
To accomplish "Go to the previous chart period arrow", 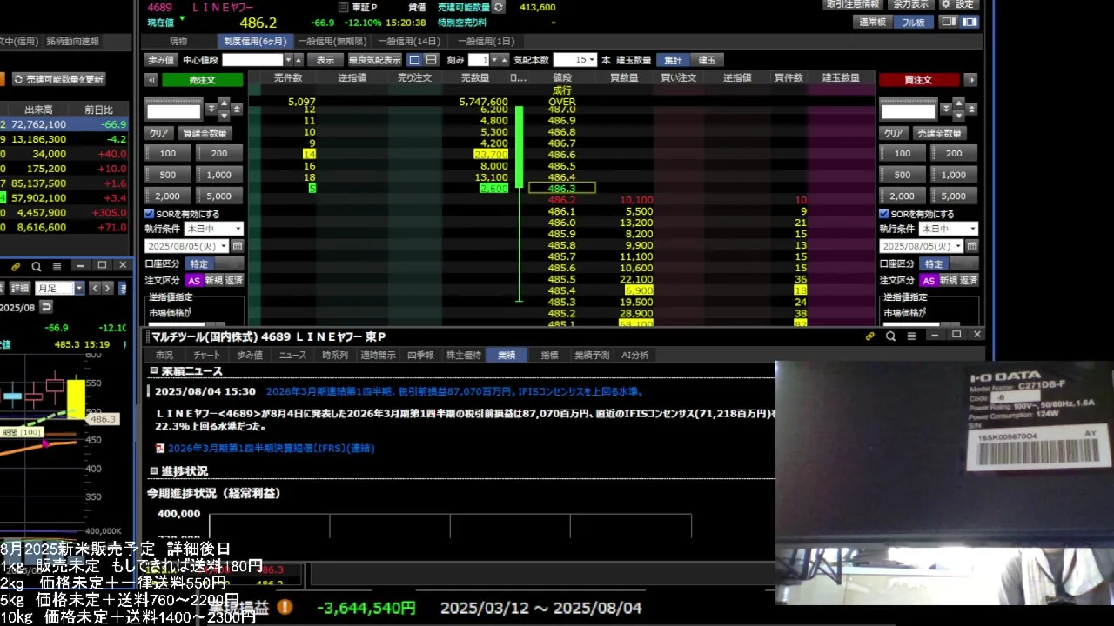I will pyautogui.click(x=94, y=288).
